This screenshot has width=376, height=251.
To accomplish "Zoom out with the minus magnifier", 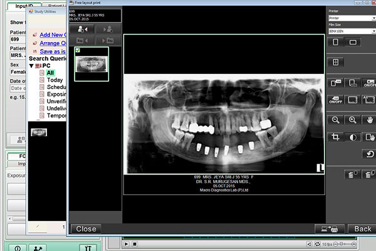I will point(335,120).
